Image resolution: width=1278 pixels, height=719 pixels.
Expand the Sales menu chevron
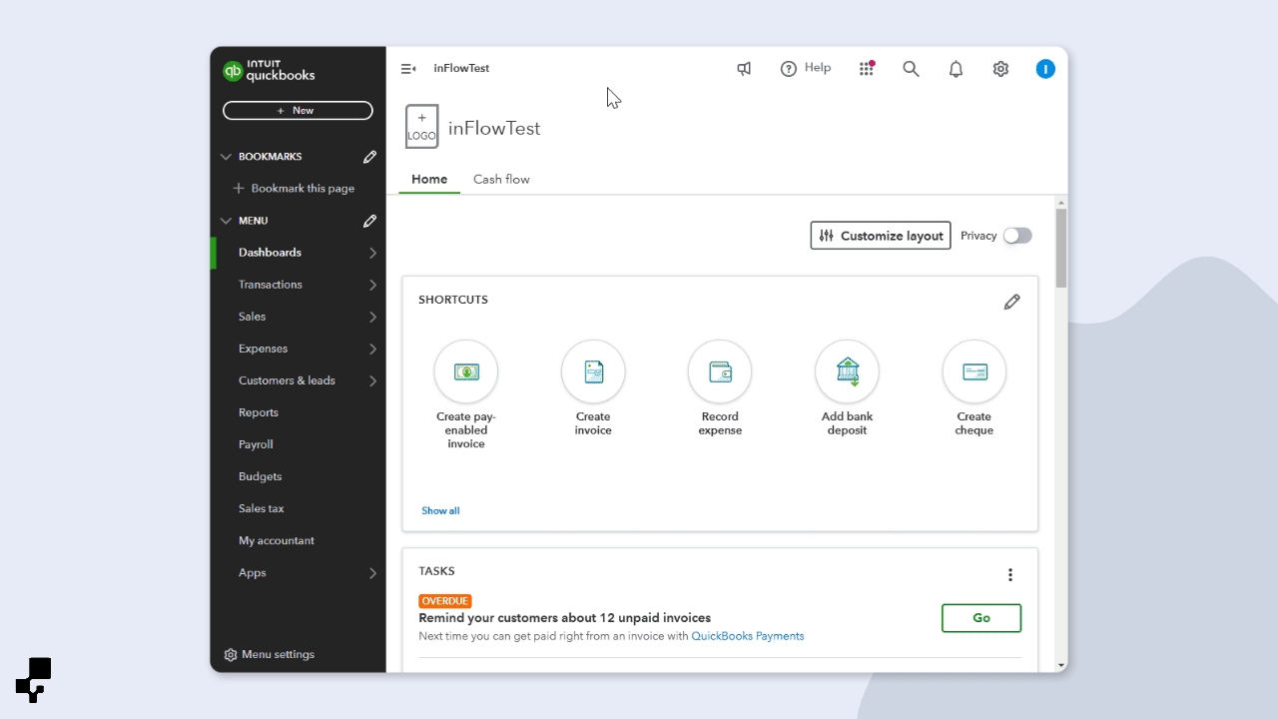pyautogui.click(x=372, y=317)
